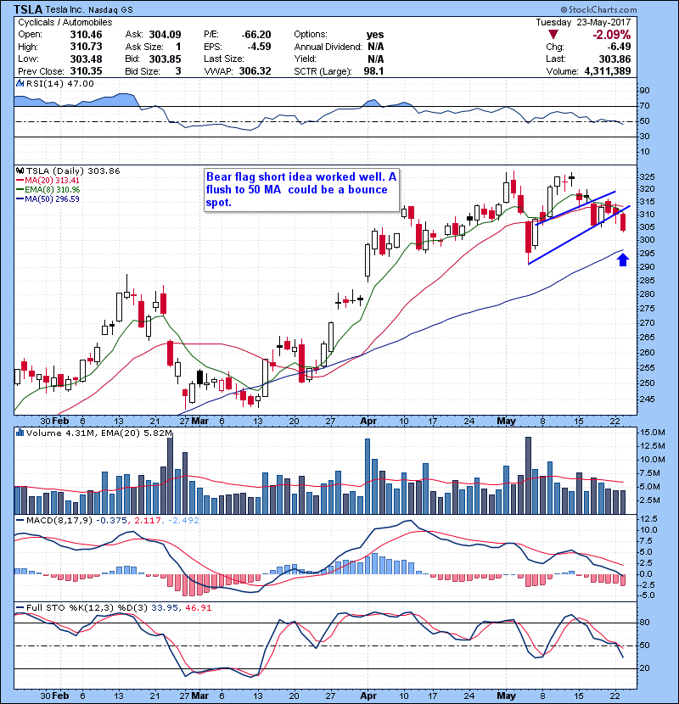The image size is (679, 704).
Task: Click the Last Size label
Action: (224, 59)
